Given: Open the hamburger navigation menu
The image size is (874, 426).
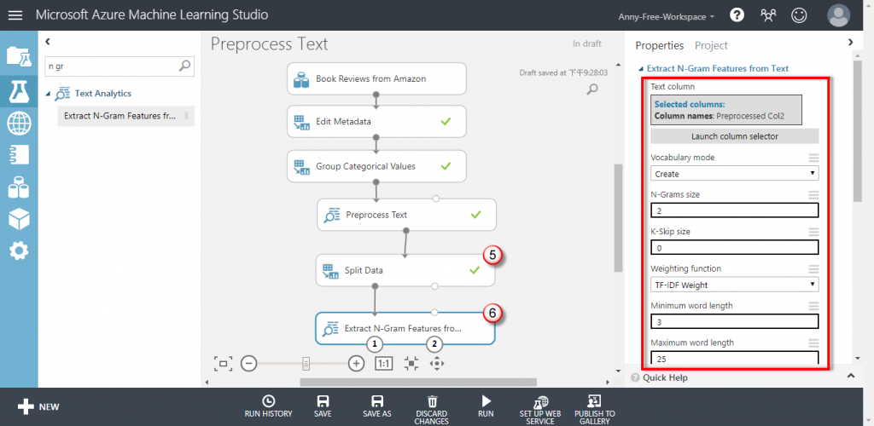Looking at the screenshot, I should pyautogui.click(x=15, y=15).
